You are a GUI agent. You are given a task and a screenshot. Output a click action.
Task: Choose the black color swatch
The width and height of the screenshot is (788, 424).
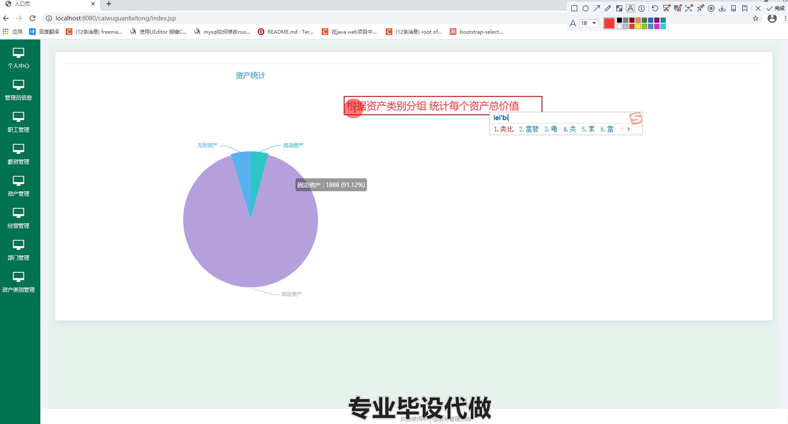pyautogui.click(x=619, y=20)
